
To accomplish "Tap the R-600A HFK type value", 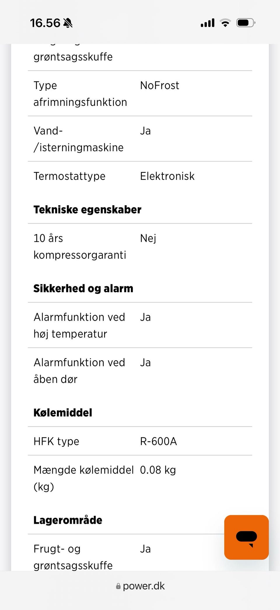I will pyautogui.click(x=158, y=441).
